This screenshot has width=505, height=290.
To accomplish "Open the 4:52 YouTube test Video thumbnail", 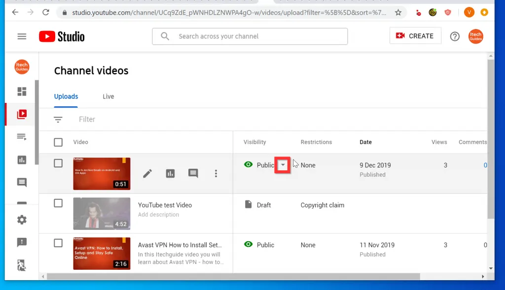I will [x=102, y=214].
